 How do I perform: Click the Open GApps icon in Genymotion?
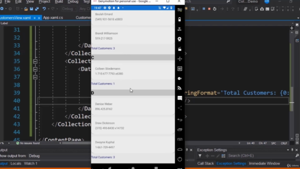coord(180,10)
